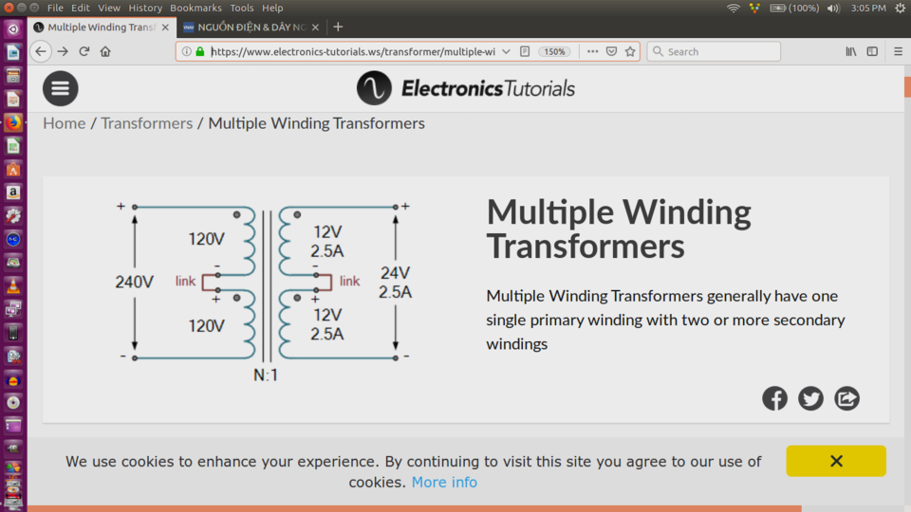The height and width of the screenshot is (512, 911).
Task: Open the site hamburger menu
Action: 61,88
